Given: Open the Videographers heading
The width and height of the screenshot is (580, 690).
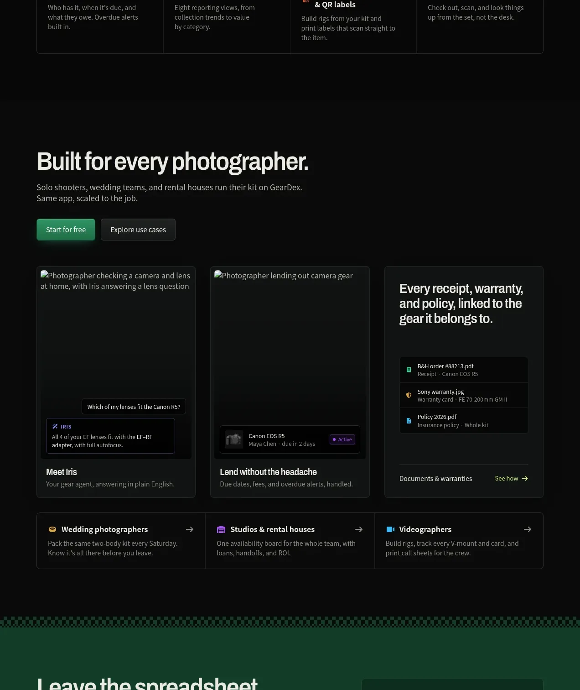Looking at the screenshot, I should (425, 529).
